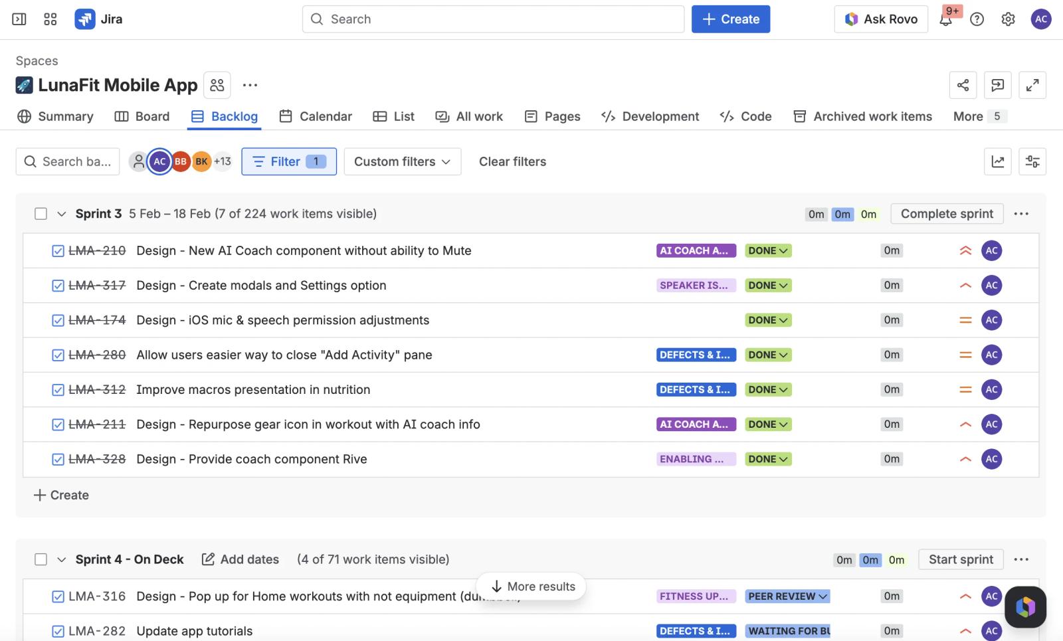The image size is (1063, 641).
Task: Open PEER REVIEW status dropdown for LMA-316
Action: click(787, 596)
